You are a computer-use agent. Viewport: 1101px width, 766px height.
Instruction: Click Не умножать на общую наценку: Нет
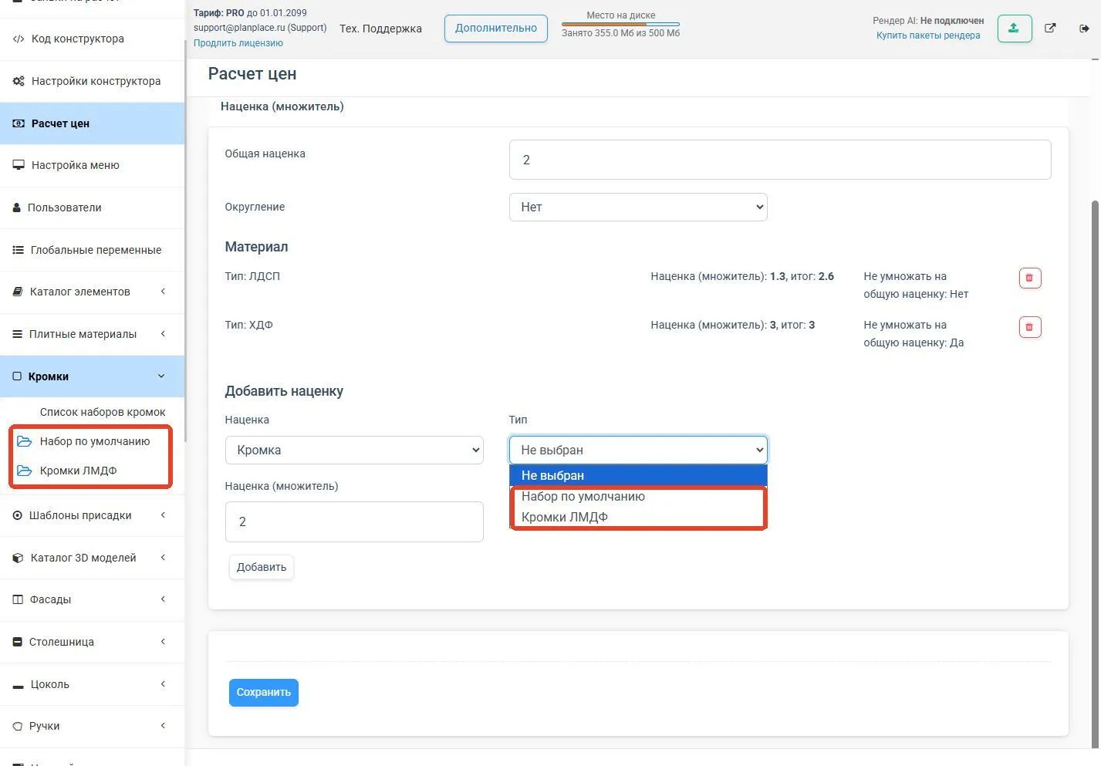point(916,285)
